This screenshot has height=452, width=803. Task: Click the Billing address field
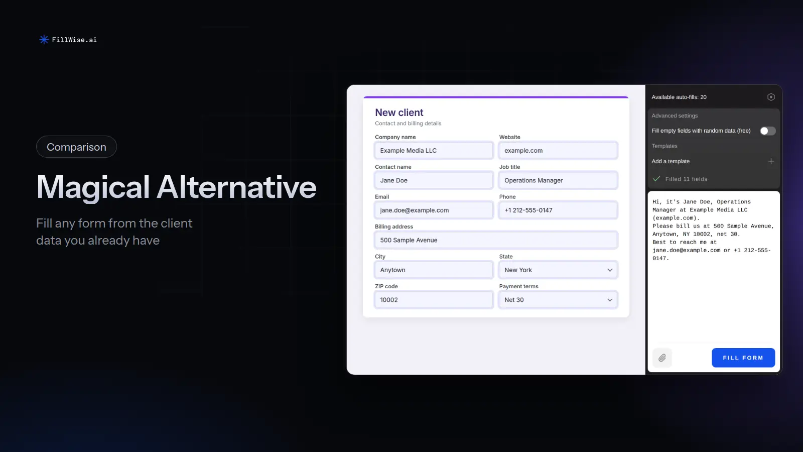496,240
